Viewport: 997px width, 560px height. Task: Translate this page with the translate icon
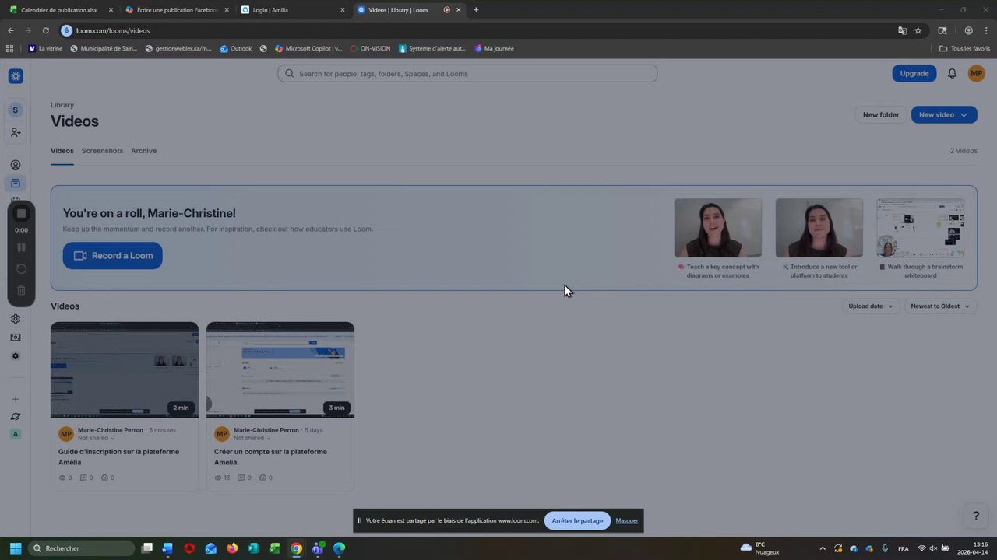tap(902, 30)
